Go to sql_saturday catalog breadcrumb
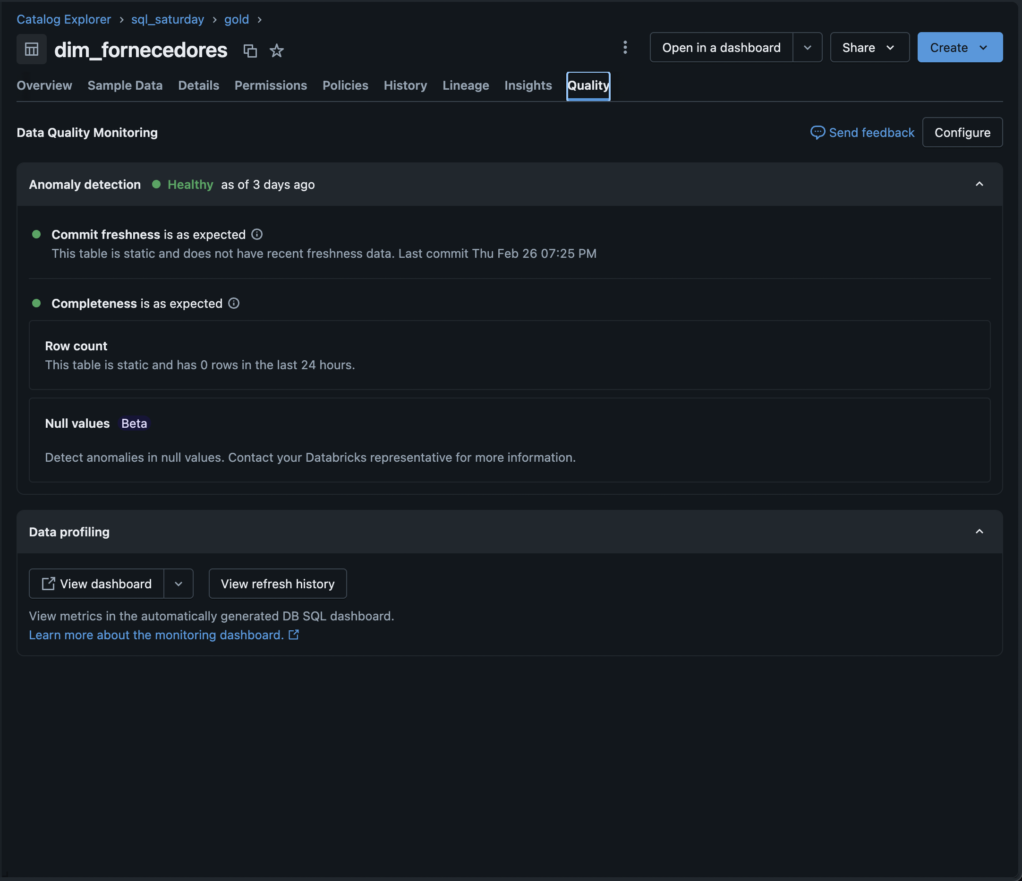The height and width of the screenshot is (881, 1022). 168,19
